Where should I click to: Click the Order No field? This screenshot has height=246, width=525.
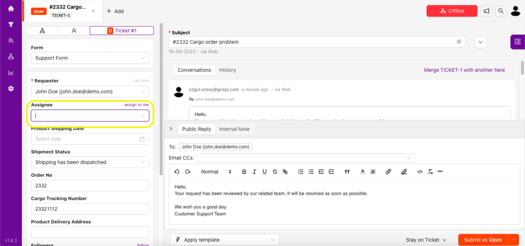90,186
